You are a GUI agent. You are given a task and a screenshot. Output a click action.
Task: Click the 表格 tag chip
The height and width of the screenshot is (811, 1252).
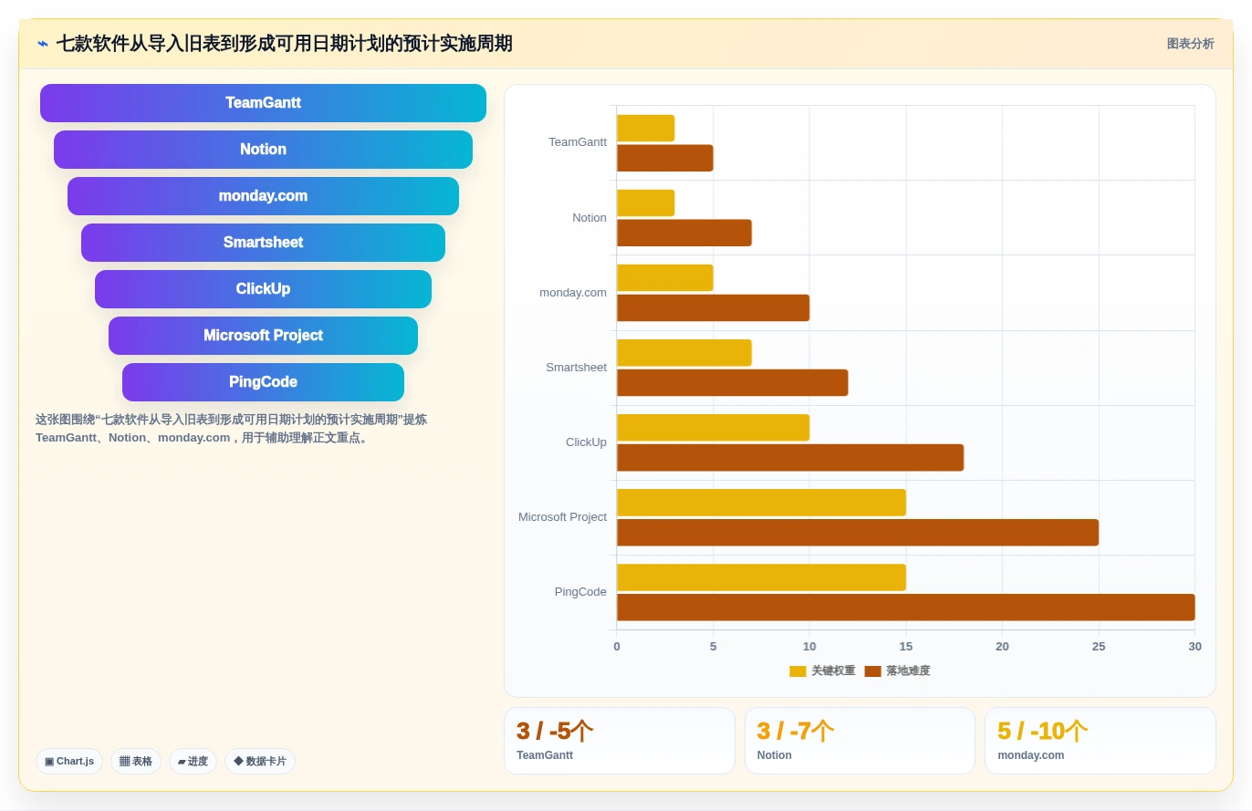136,761
